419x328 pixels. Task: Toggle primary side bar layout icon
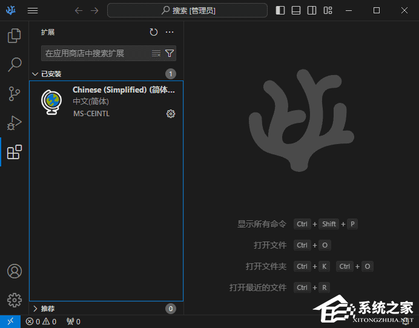[280, 10]
